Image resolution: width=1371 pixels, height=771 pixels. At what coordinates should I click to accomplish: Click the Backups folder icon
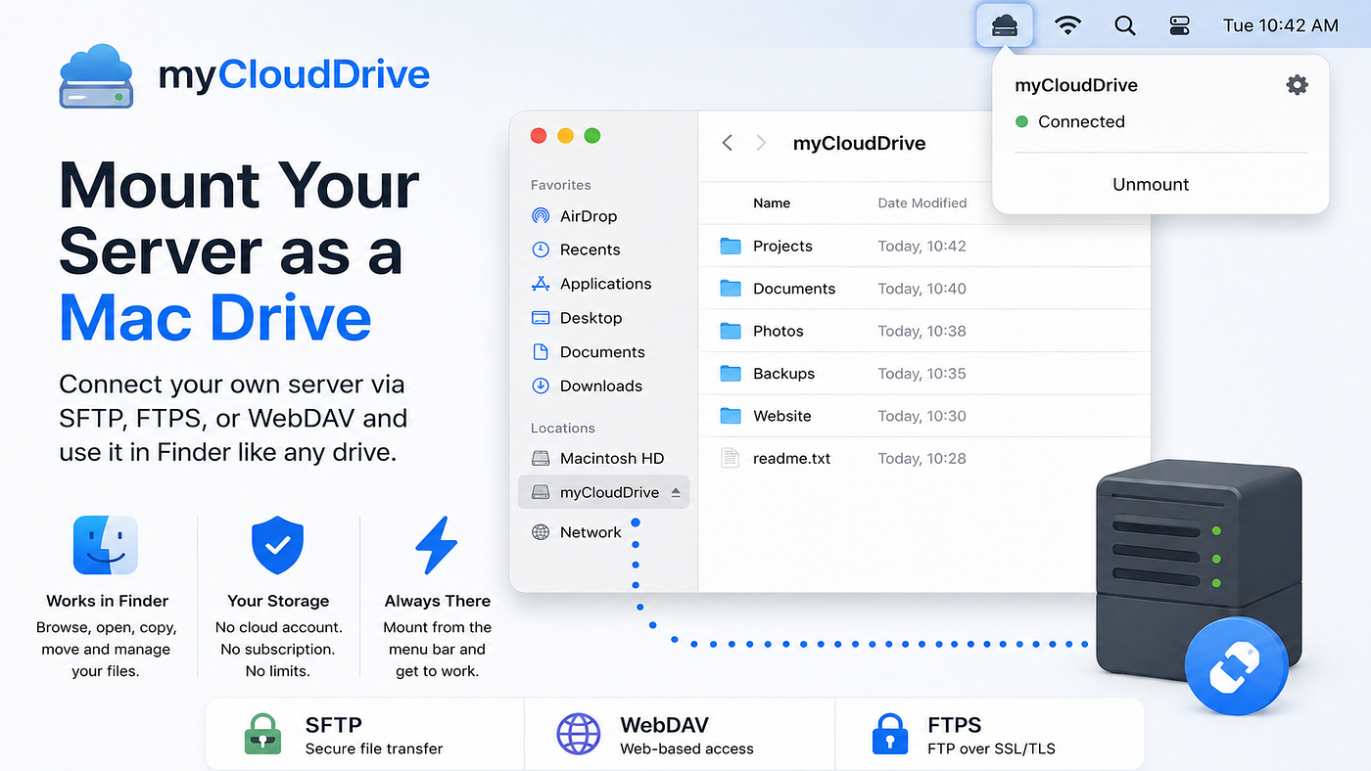click(x=731, y=374)
